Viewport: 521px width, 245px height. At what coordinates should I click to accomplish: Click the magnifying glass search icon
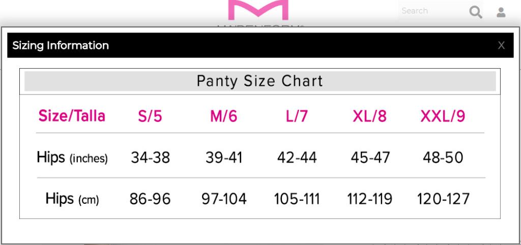coord(476,12)
